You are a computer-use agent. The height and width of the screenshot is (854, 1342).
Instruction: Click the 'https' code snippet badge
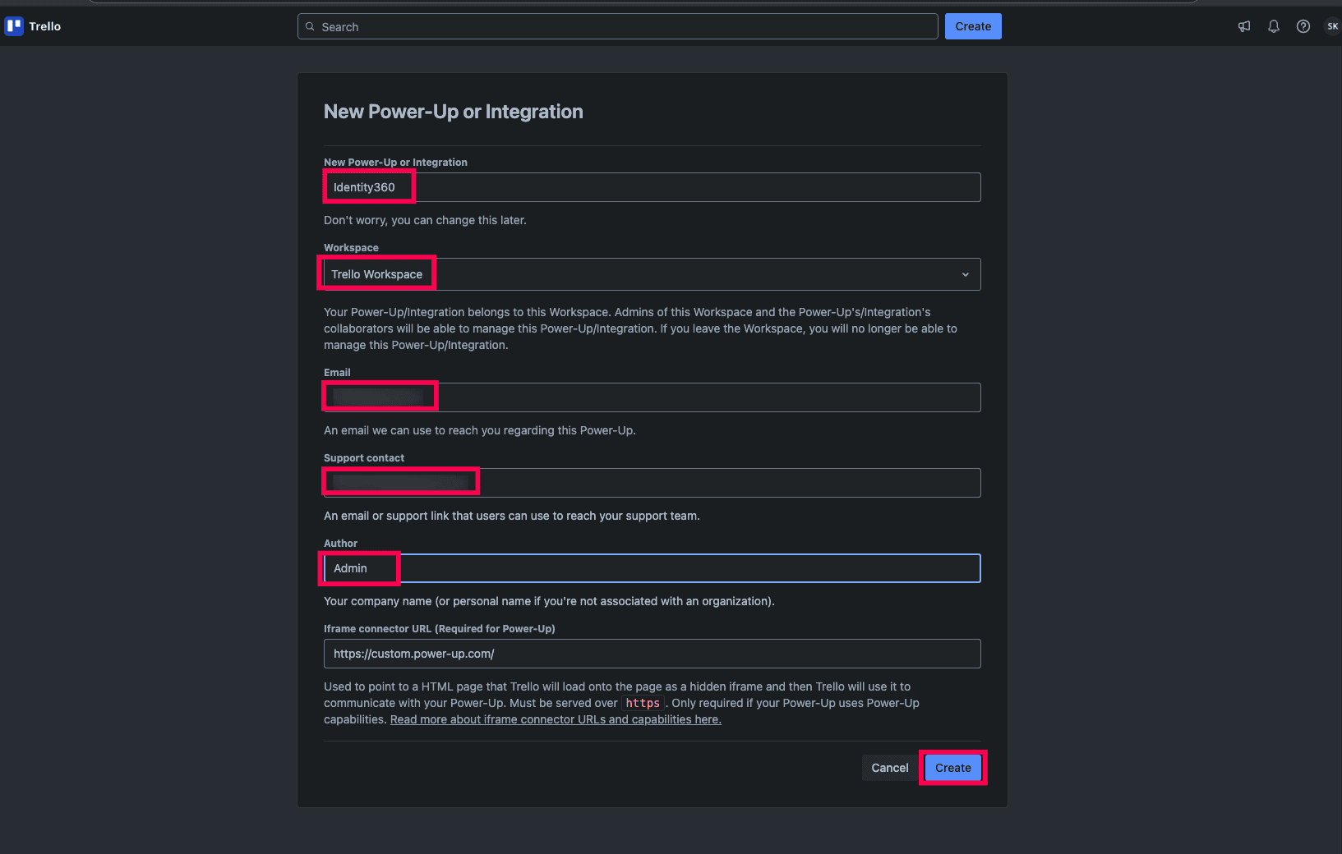(x=643, y=703)
